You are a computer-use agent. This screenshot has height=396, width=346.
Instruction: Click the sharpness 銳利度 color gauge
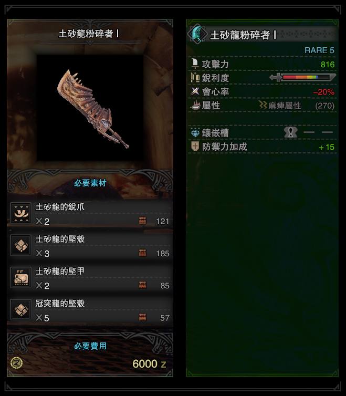tap(303, 77)
